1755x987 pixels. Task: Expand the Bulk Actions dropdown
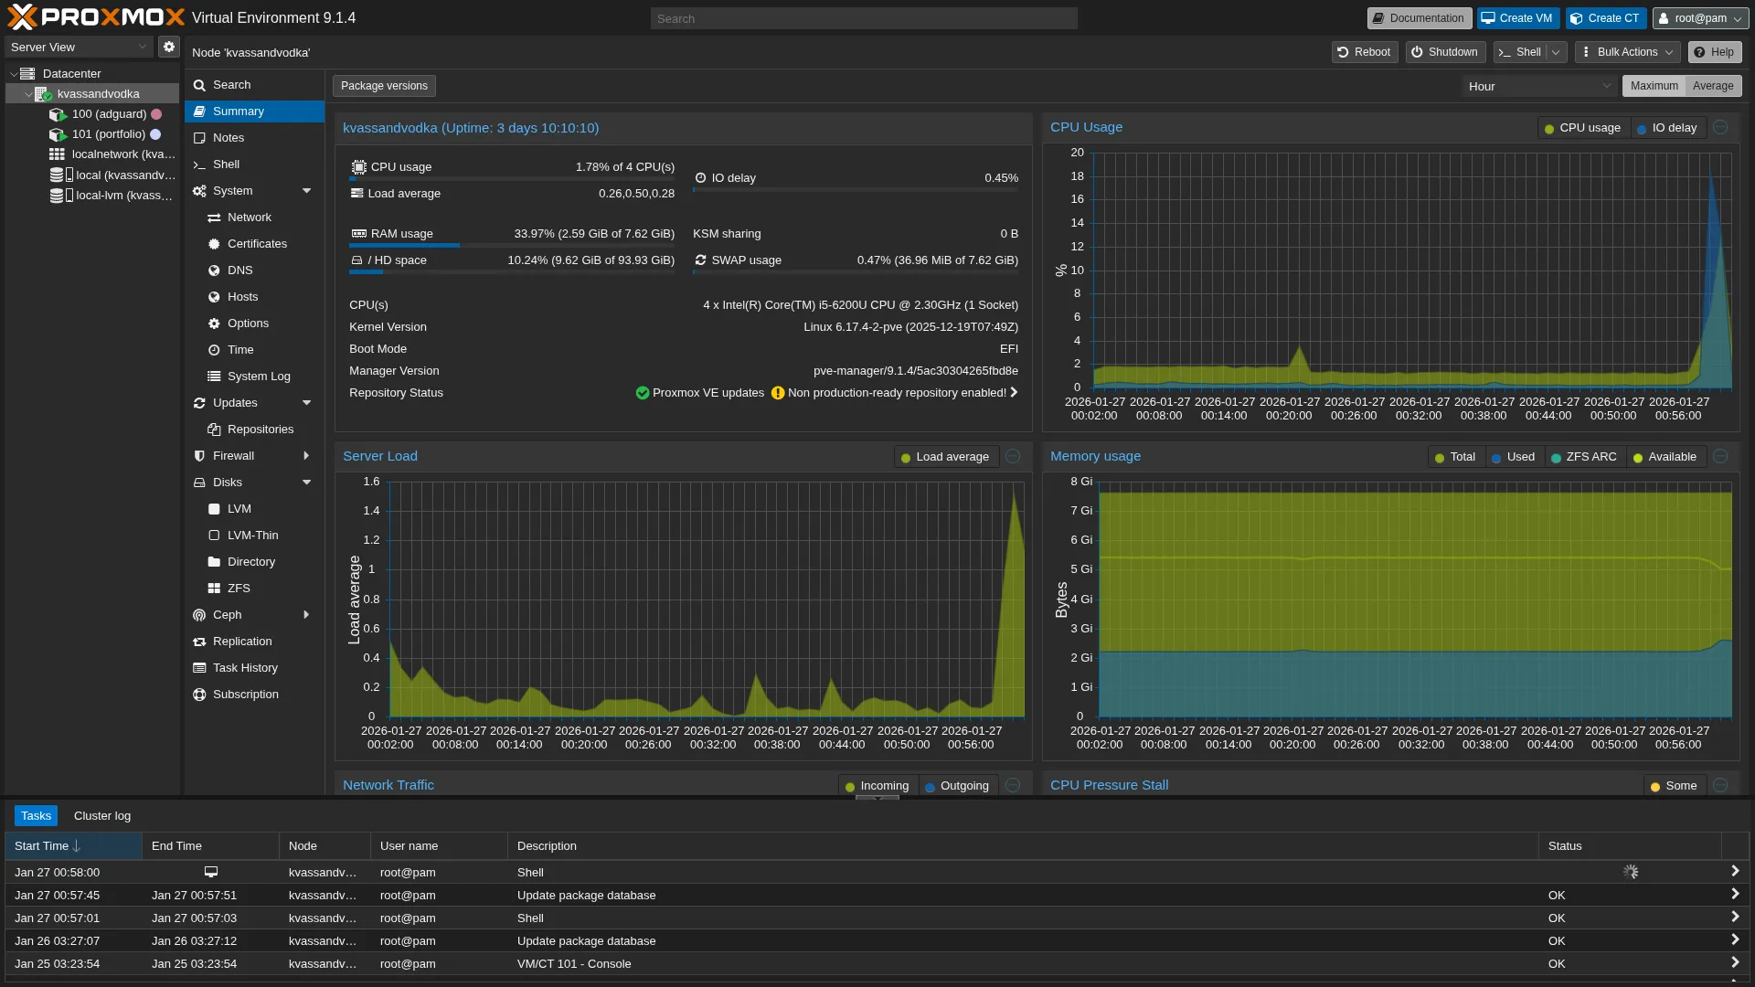point(1627,52)
